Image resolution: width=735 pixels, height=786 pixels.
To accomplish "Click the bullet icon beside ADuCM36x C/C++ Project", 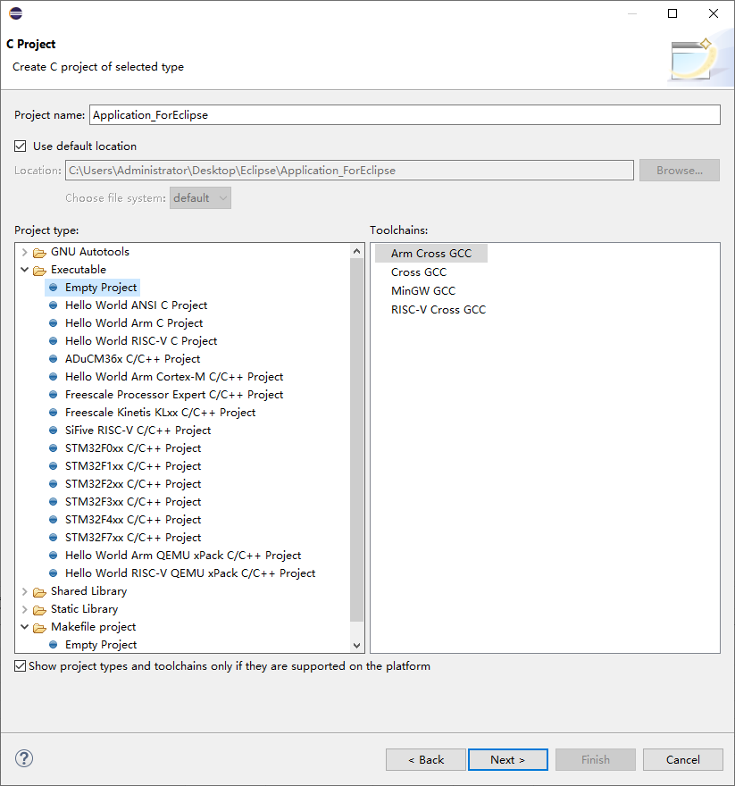I will pyautogui.click(x=54, y=359).
